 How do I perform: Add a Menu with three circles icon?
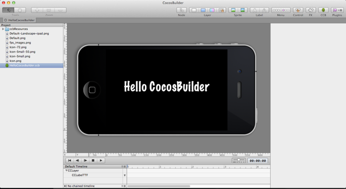(276, 10)
